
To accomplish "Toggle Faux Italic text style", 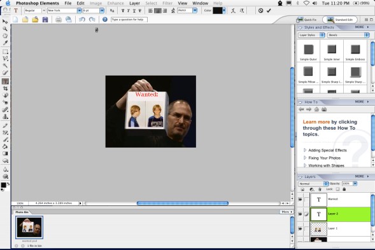I will tap(129, 11).
